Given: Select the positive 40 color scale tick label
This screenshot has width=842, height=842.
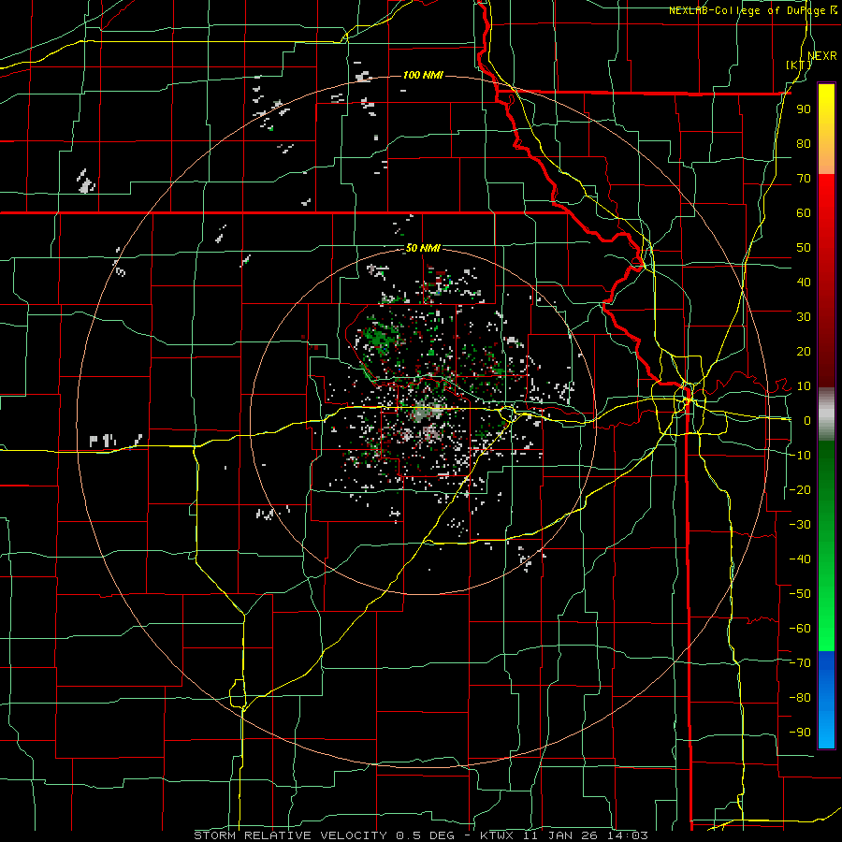Looking at the screenshot, I should coord(804,282).
